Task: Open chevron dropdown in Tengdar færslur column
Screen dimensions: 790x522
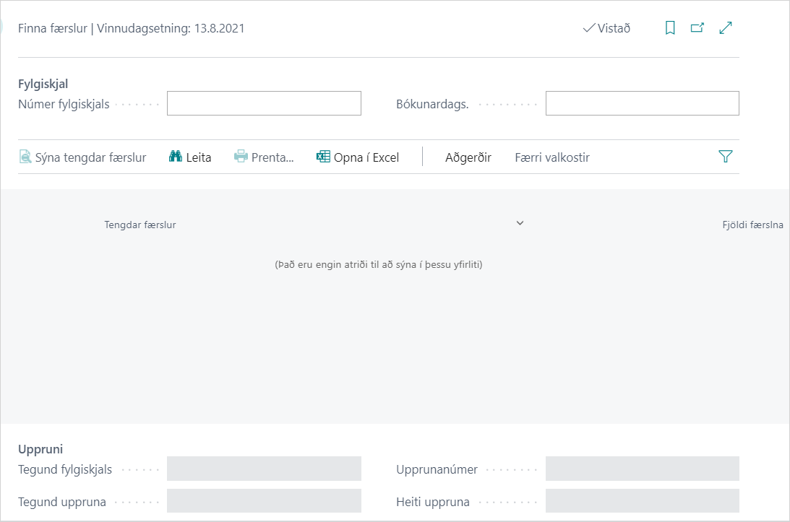Action: coord(520,223)
